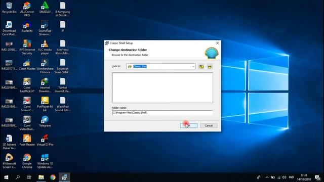Select the AVG Internet Security icon
The image size is (324, 182).
(27, 47)
